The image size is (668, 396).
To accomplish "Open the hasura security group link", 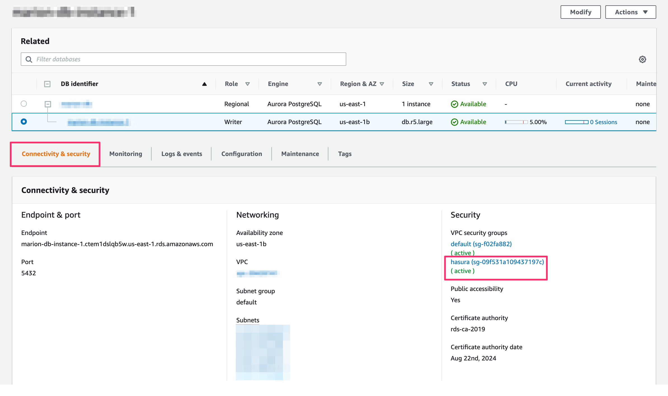I will click(497, 262).
